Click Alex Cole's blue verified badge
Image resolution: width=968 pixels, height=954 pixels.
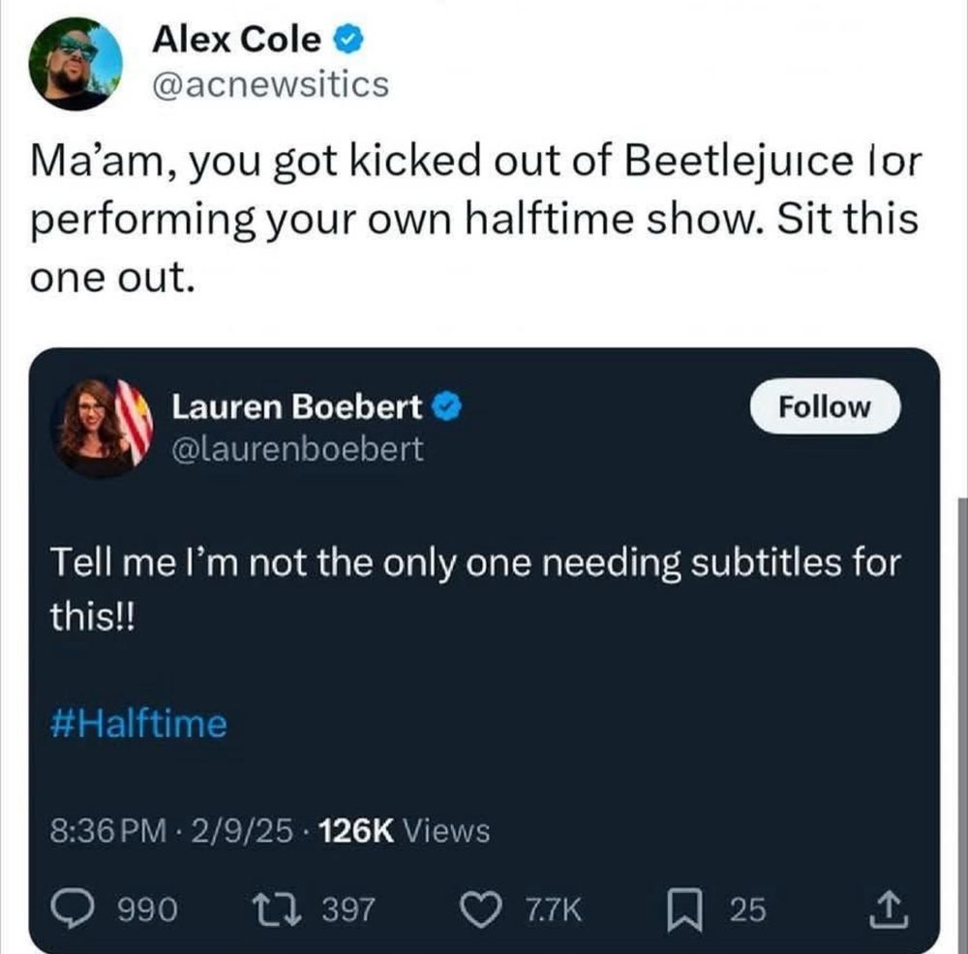click(x=348, y=39)
